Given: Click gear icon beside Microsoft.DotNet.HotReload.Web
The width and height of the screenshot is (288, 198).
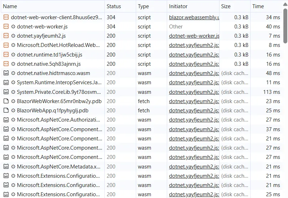Looking at the screenshot, I should (13, 45).
